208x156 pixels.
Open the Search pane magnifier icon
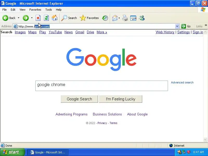[64, 18]
